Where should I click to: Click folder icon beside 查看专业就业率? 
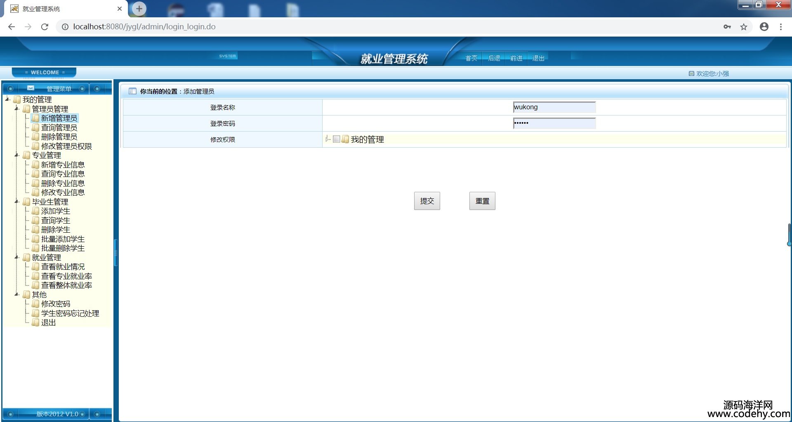35,276
